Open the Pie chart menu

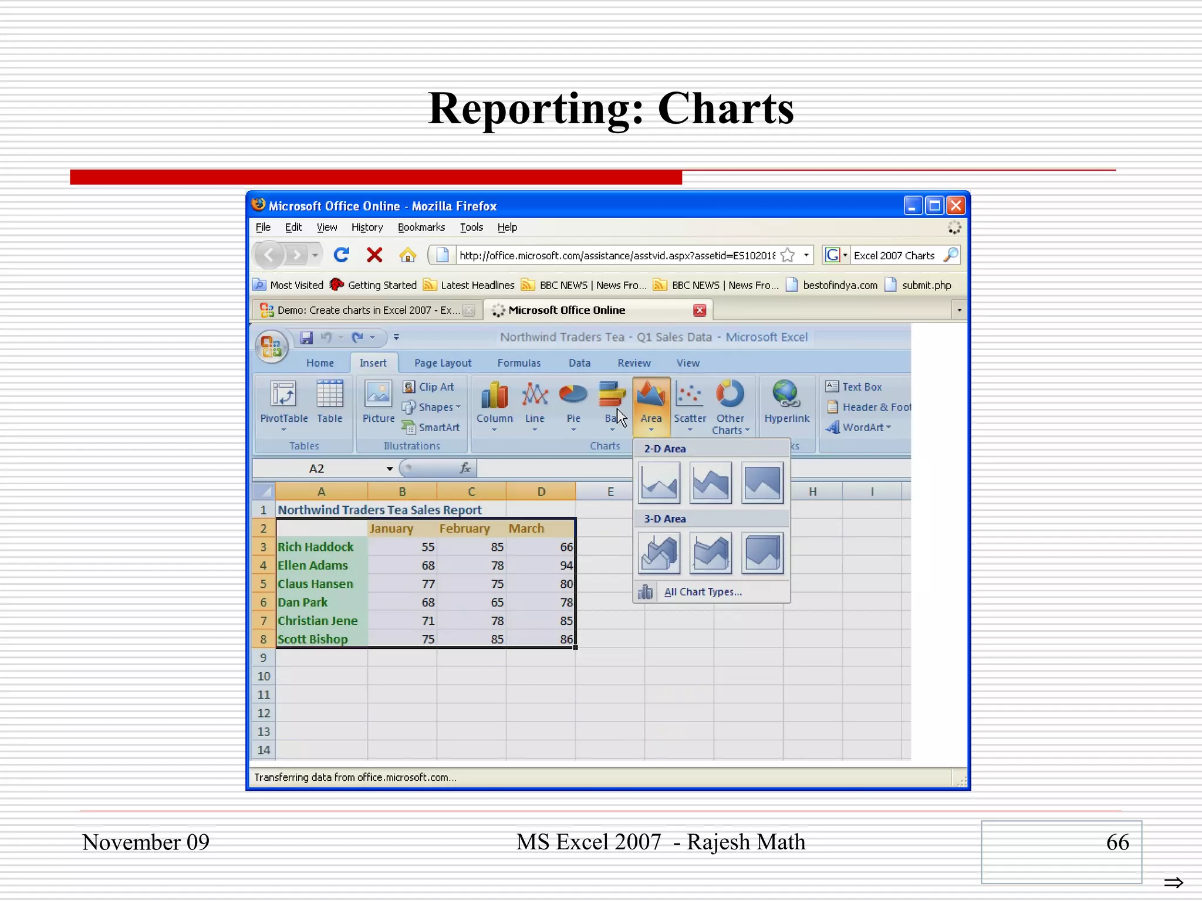[x=573, y=405]
